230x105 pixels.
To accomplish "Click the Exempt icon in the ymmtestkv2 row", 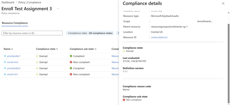I will (x=37, y=68).
